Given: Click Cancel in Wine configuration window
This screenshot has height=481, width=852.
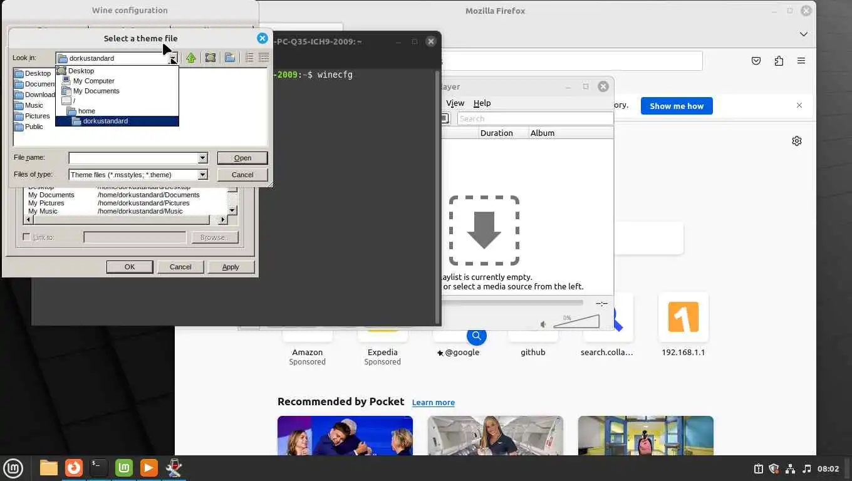Looking at the screenshot, I should point(180,267).
